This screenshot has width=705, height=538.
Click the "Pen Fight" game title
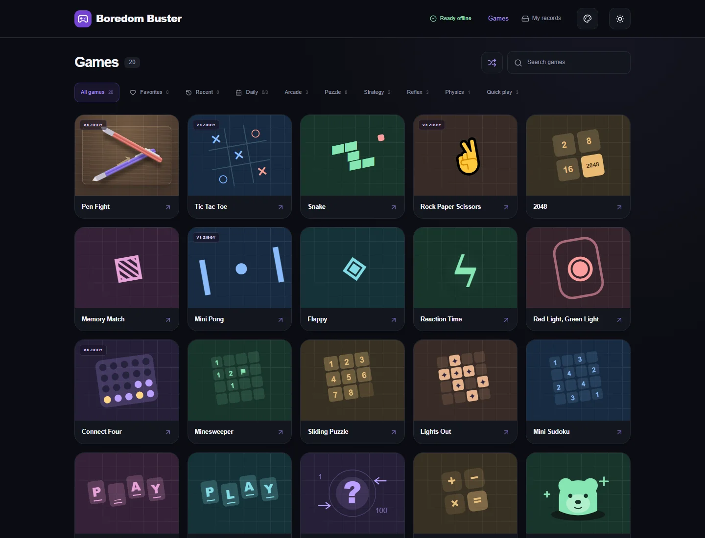tap(95, 207)
